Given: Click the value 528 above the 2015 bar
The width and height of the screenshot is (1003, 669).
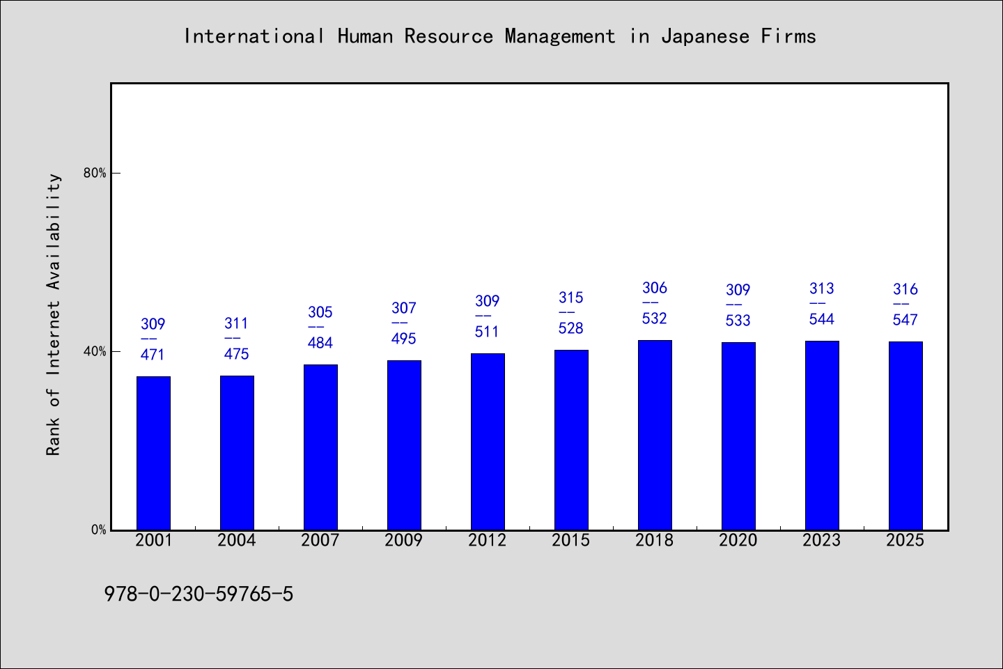Looking at the screenshot, I should 571,328.
